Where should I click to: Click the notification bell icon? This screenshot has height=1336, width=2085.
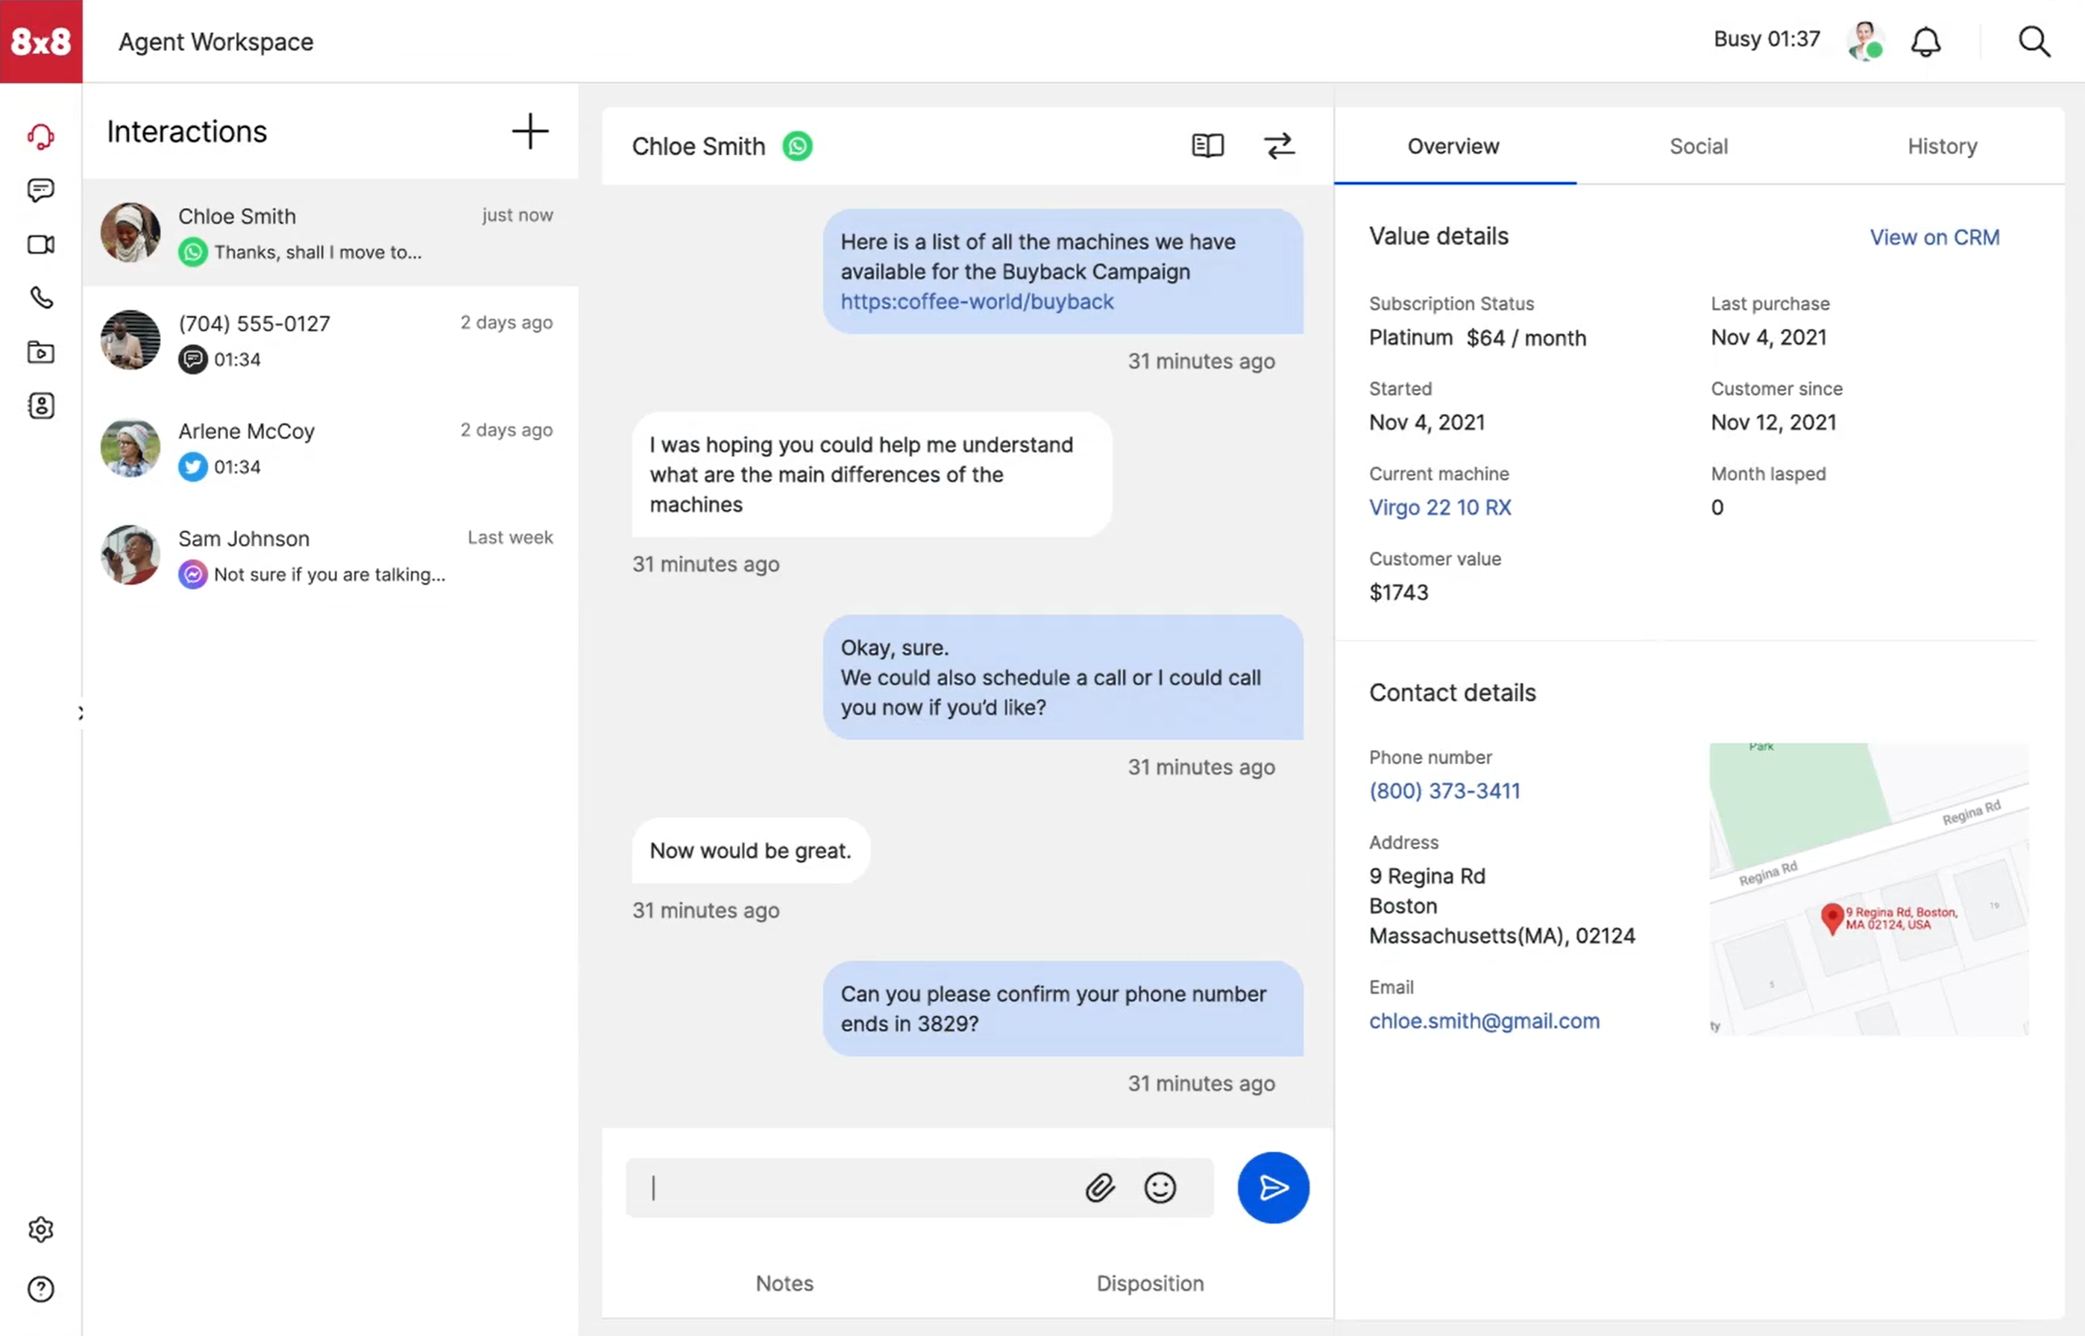(x=1927, y=41)
